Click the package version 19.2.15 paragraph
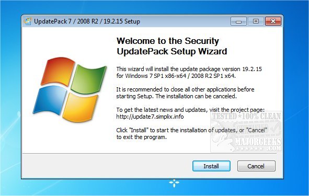 [x=189, y=72]
